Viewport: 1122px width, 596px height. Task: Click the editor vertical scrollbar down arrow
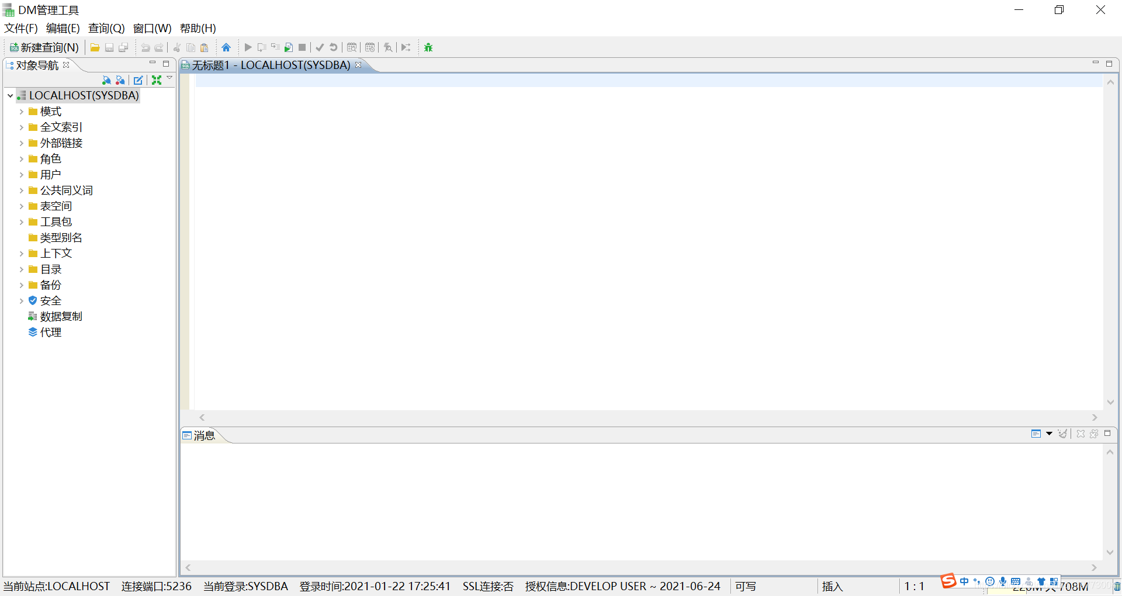pyautogui.click(x=1110, y=403)
